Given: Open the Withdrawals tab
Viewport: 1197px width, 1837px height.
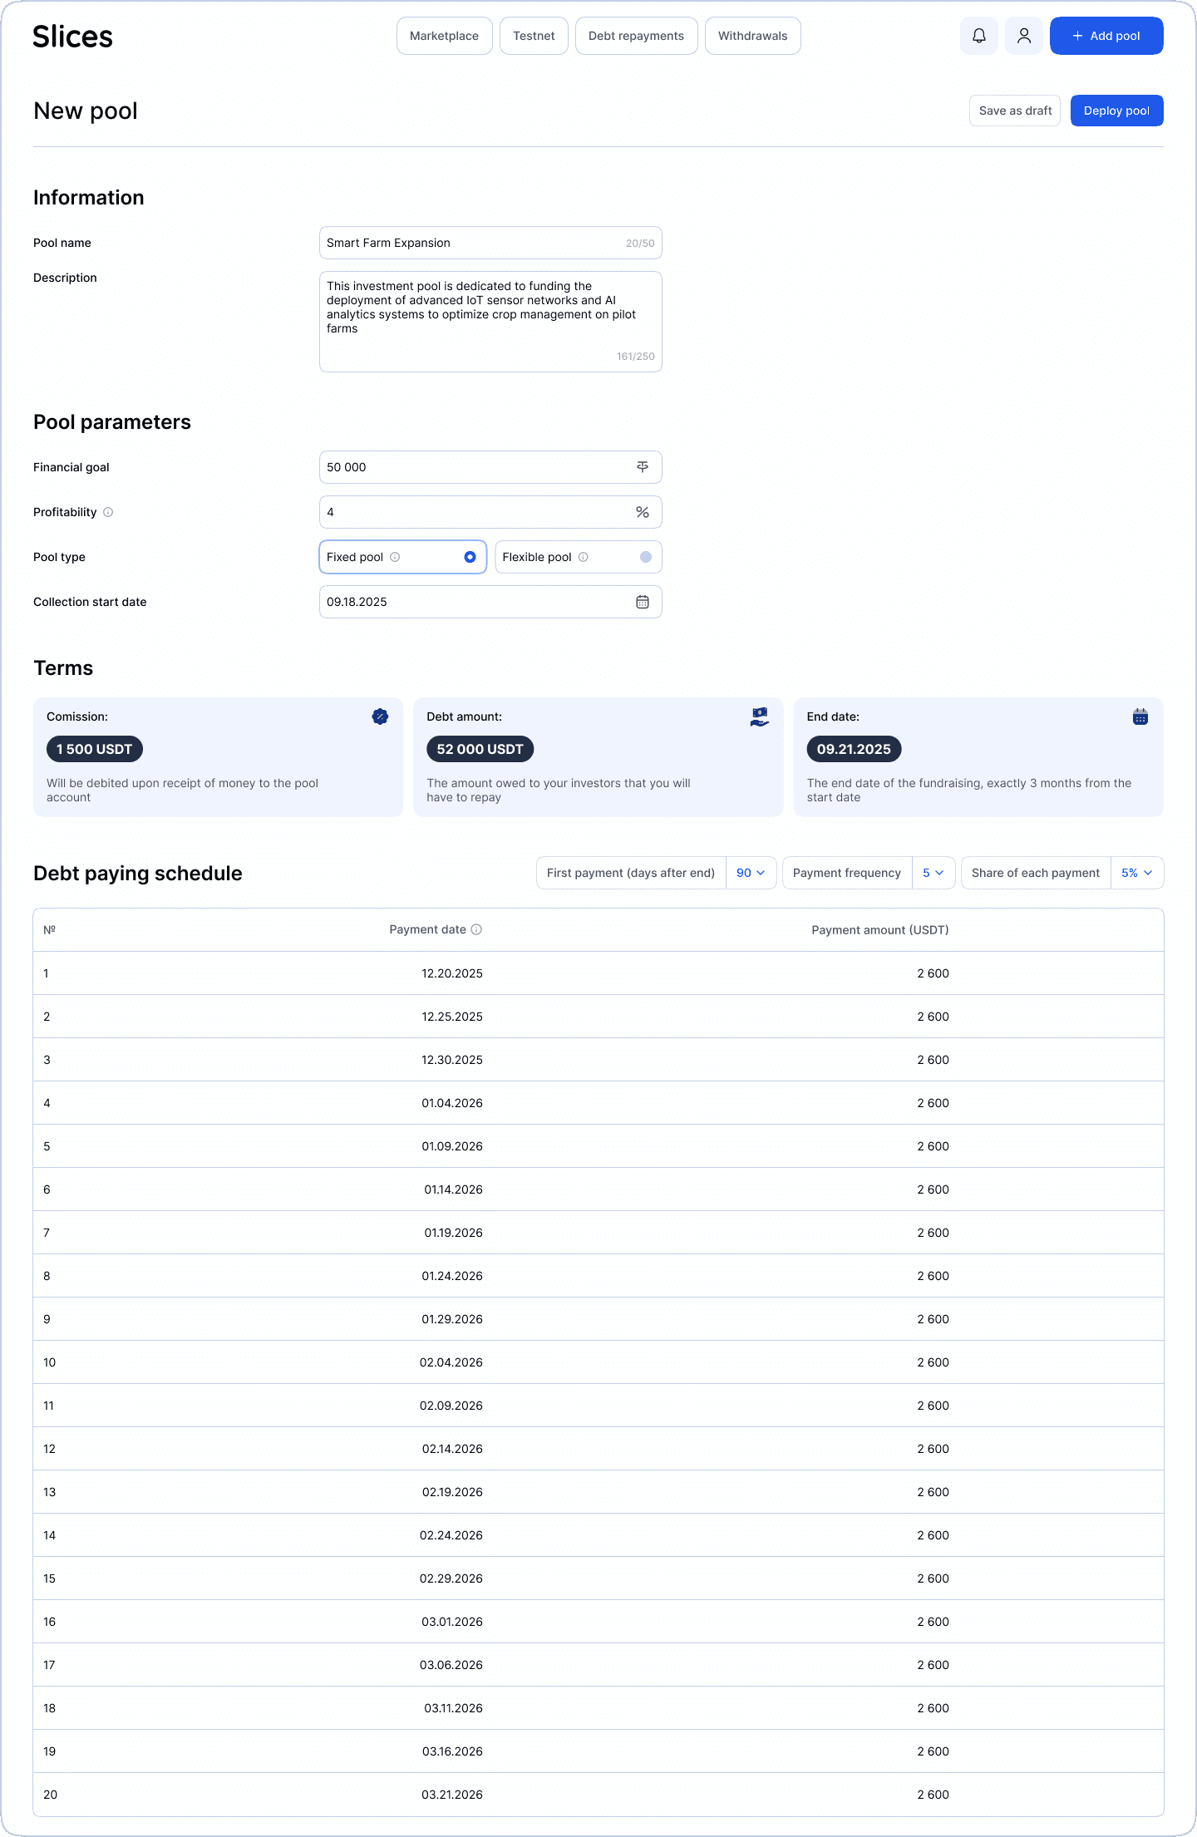Looking at the screenshot, I should (752, 36).
